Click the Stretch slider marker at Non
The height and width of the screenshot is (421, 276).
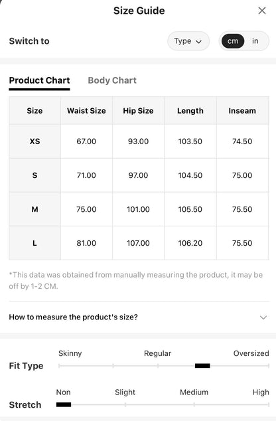pos(64,404)
